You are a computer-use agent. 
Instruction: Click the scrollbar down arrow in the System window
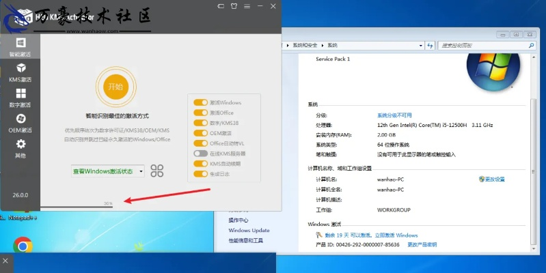tap(534, 248)
